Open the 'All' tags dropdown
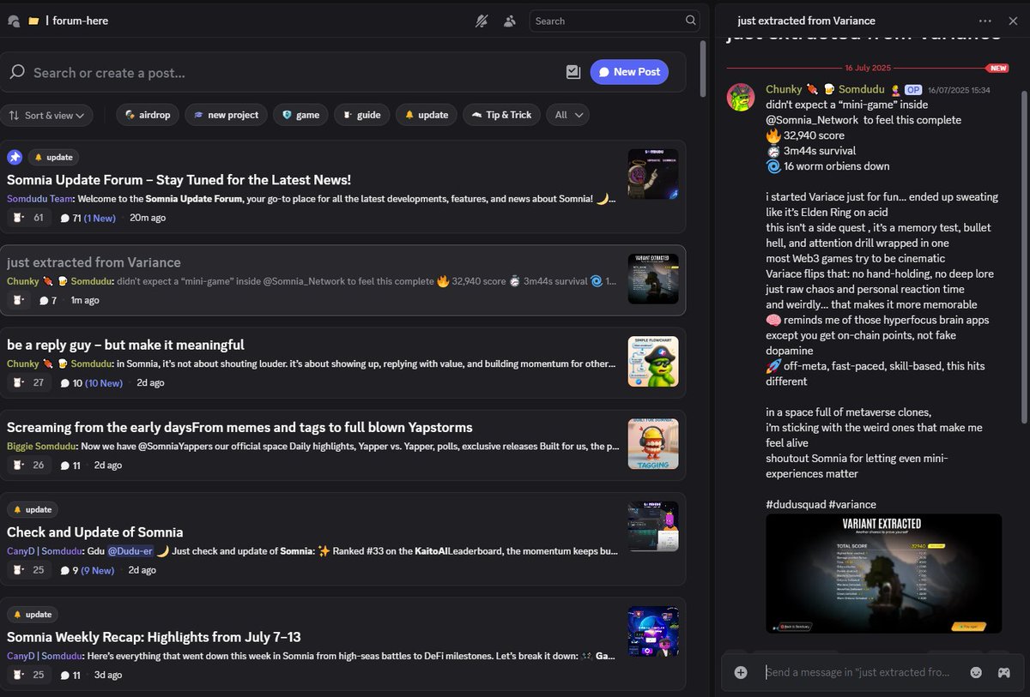 [567, 114]
